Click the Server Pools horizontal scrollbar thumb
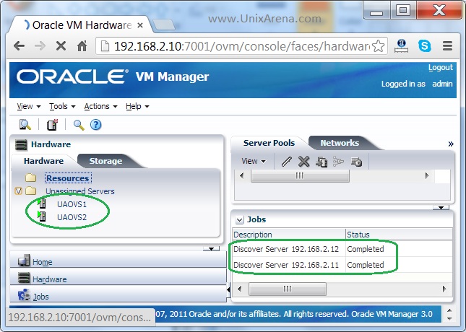 point(300,176)
